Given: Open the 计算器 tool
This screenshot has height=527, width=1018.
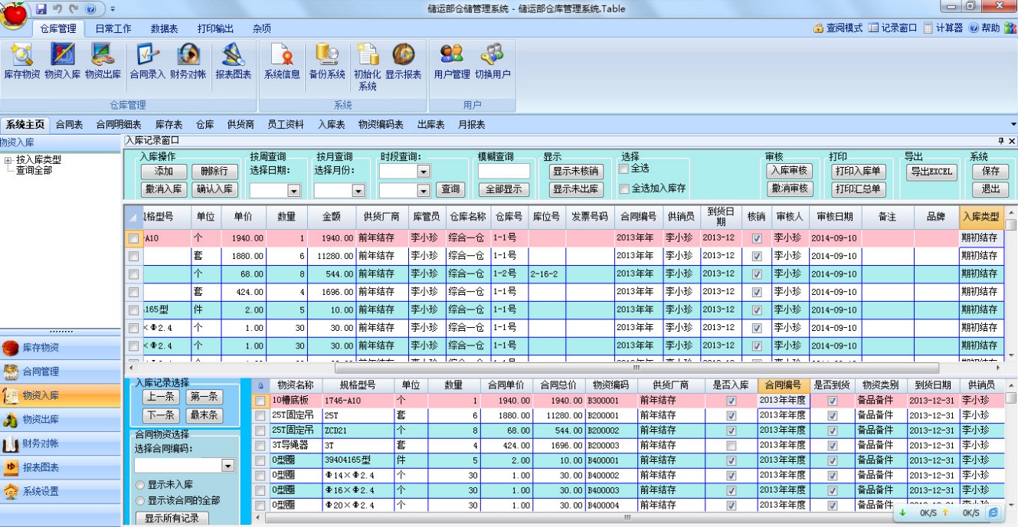Looking at the screenshot, I should [943, 28].
